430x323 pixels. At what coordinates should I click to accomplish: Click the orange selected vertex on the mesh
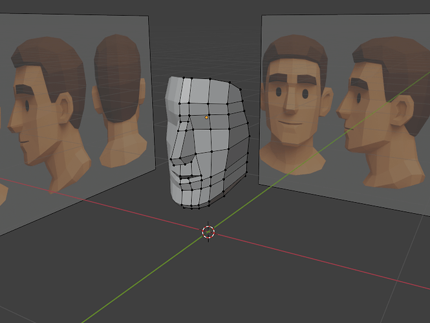tap(206, 118)
